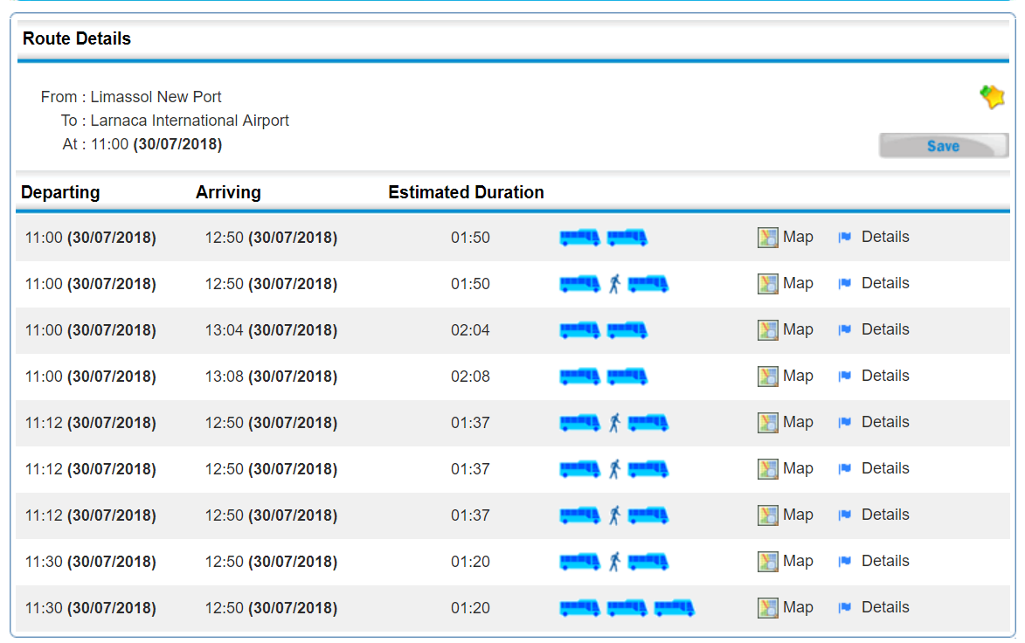
Task: Click Map text link on the three-bus route
Action: pyautogui.click(x=798, y=607)
